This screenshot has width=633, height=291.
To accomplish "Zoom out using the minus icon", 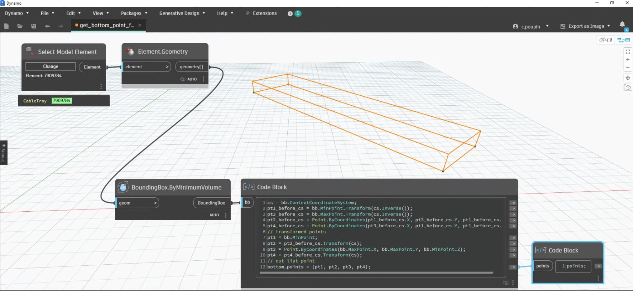I will click(x=628, y=67).
